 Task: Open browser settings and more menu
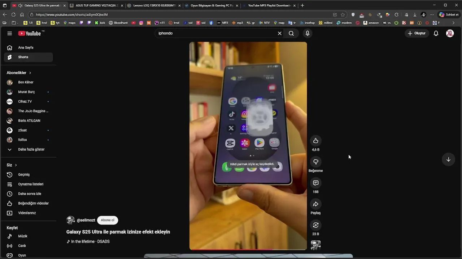pos(432,15)
